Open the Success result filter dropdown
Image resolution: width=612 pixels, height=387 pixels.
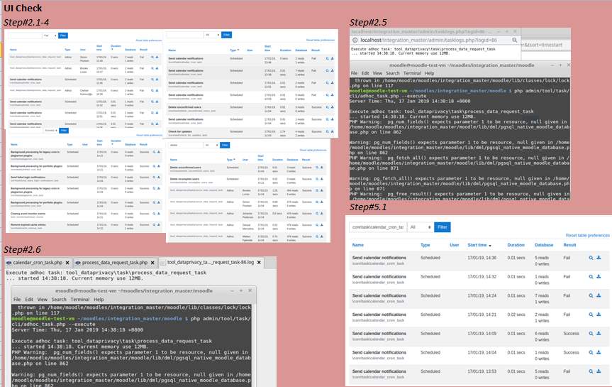pos(51,130)
